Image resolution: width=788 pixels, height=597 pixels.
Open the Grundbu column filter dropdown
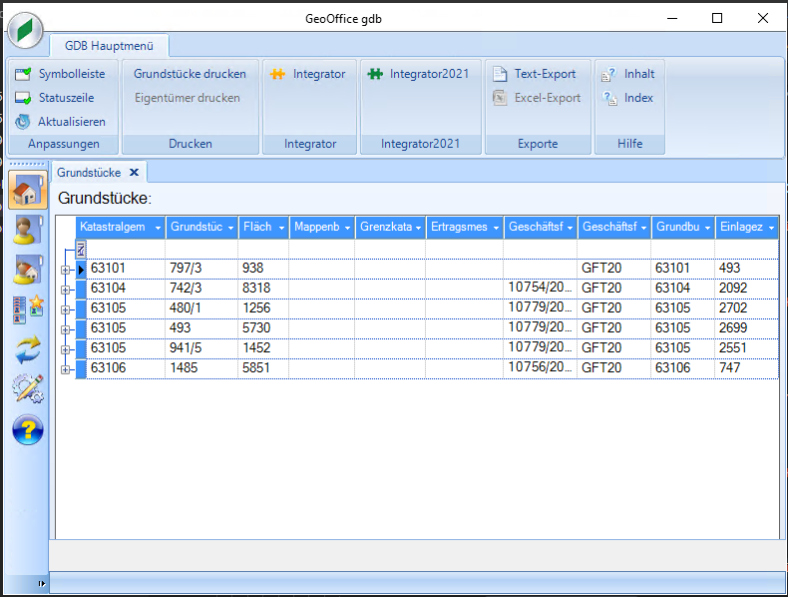707,228
